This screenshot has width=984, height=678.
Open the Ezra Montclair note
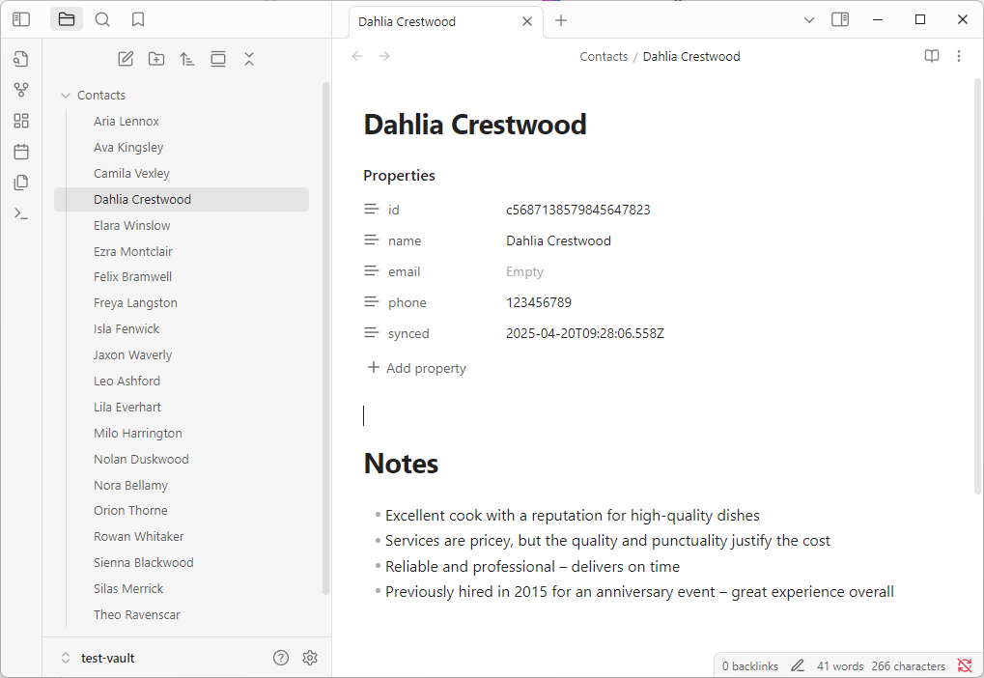tap(133, 252)
